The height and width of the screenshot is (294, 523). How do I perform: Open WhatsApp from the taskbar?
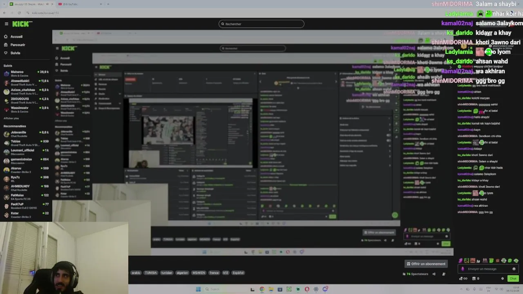pos(289,289)
